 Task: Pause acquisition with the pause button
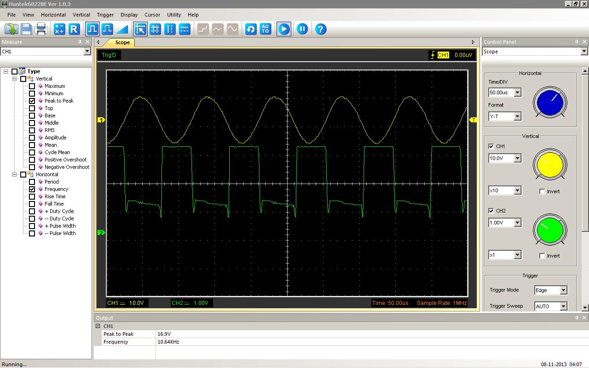pyautogui.click(x=302, y=29)
